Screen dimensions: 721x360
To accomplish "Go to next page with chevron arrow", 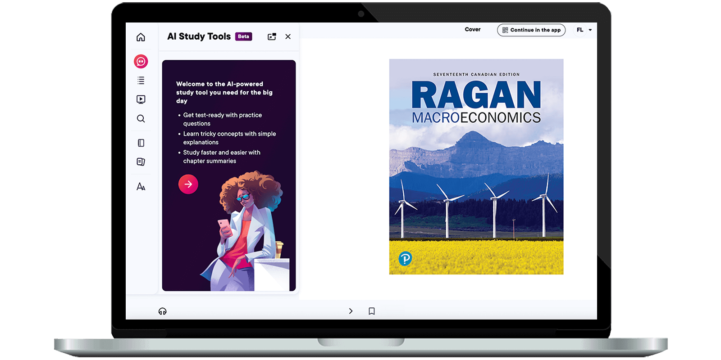I will pyautogui.click(x=351, y=311).
